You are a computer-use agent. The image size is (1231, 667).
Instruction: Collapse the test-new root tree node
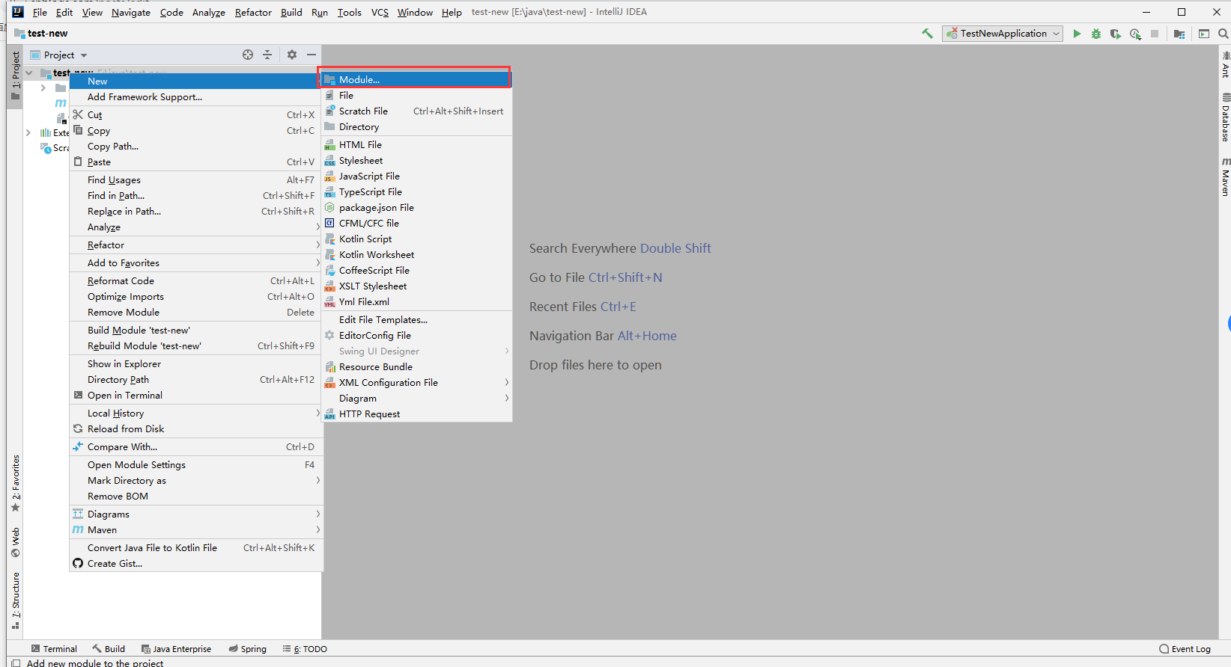click(29, 73)
